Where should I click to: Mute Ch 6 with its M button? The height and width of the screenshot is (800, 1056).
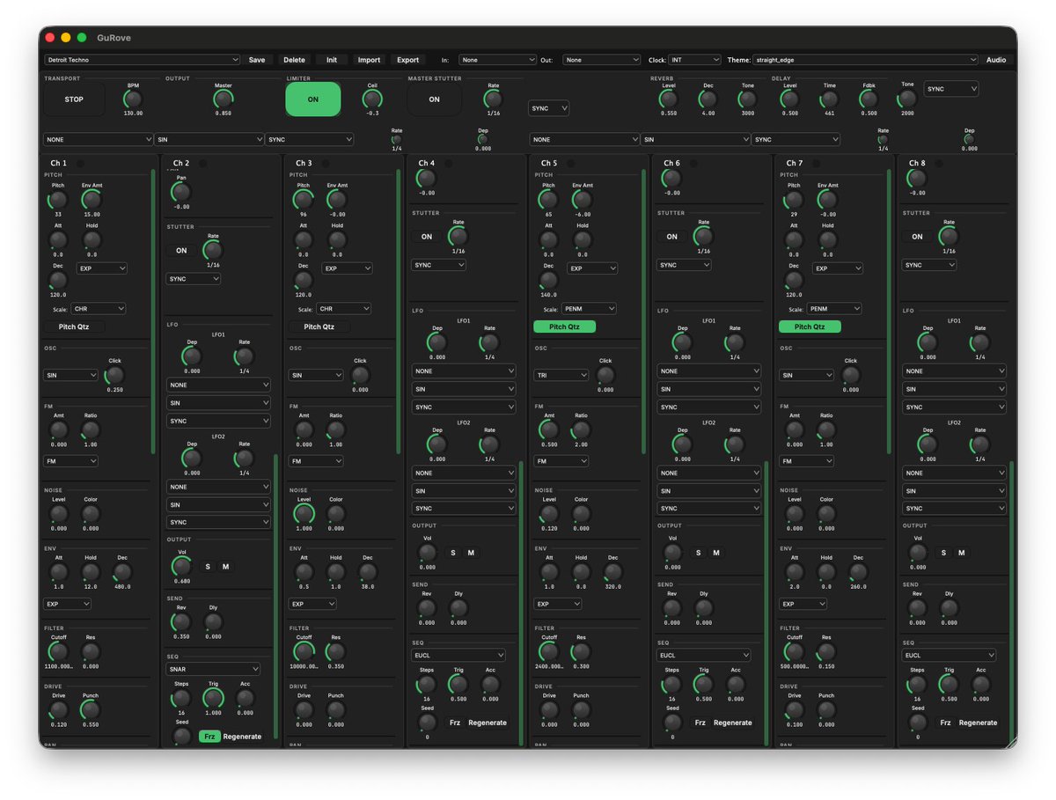coord(716,553)
